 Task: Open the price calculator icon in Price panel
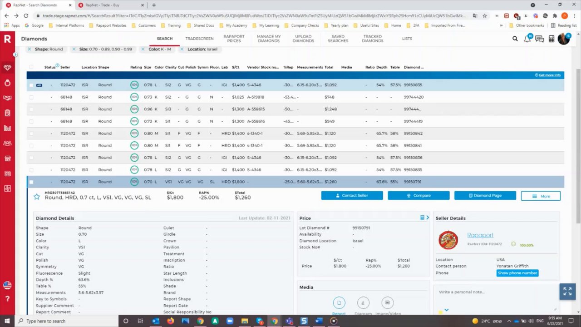pyautogui.click(x=423, y=218)
